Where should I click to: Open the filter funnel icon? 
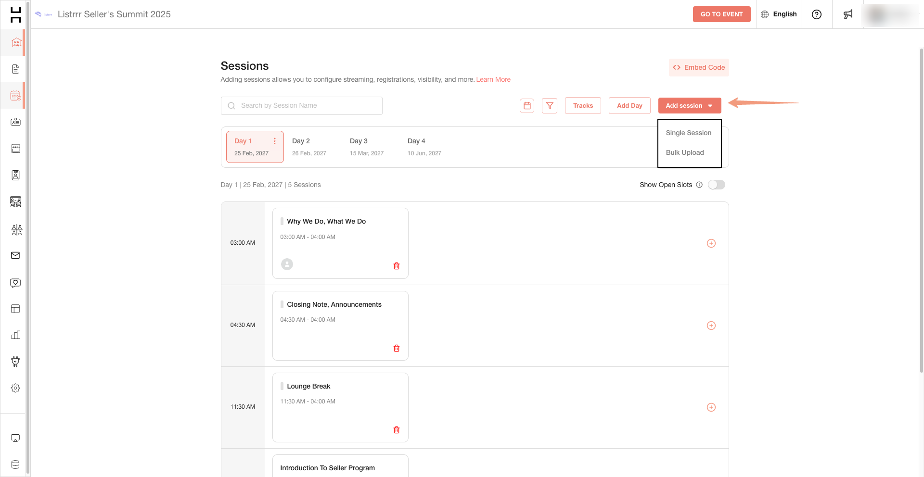click(x=550, y=106)
